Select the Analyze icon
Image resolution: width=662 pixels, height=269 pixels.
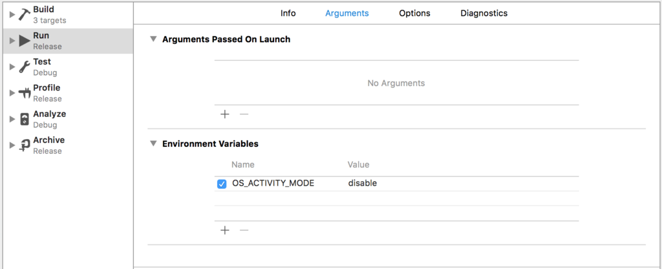point(25,120)
